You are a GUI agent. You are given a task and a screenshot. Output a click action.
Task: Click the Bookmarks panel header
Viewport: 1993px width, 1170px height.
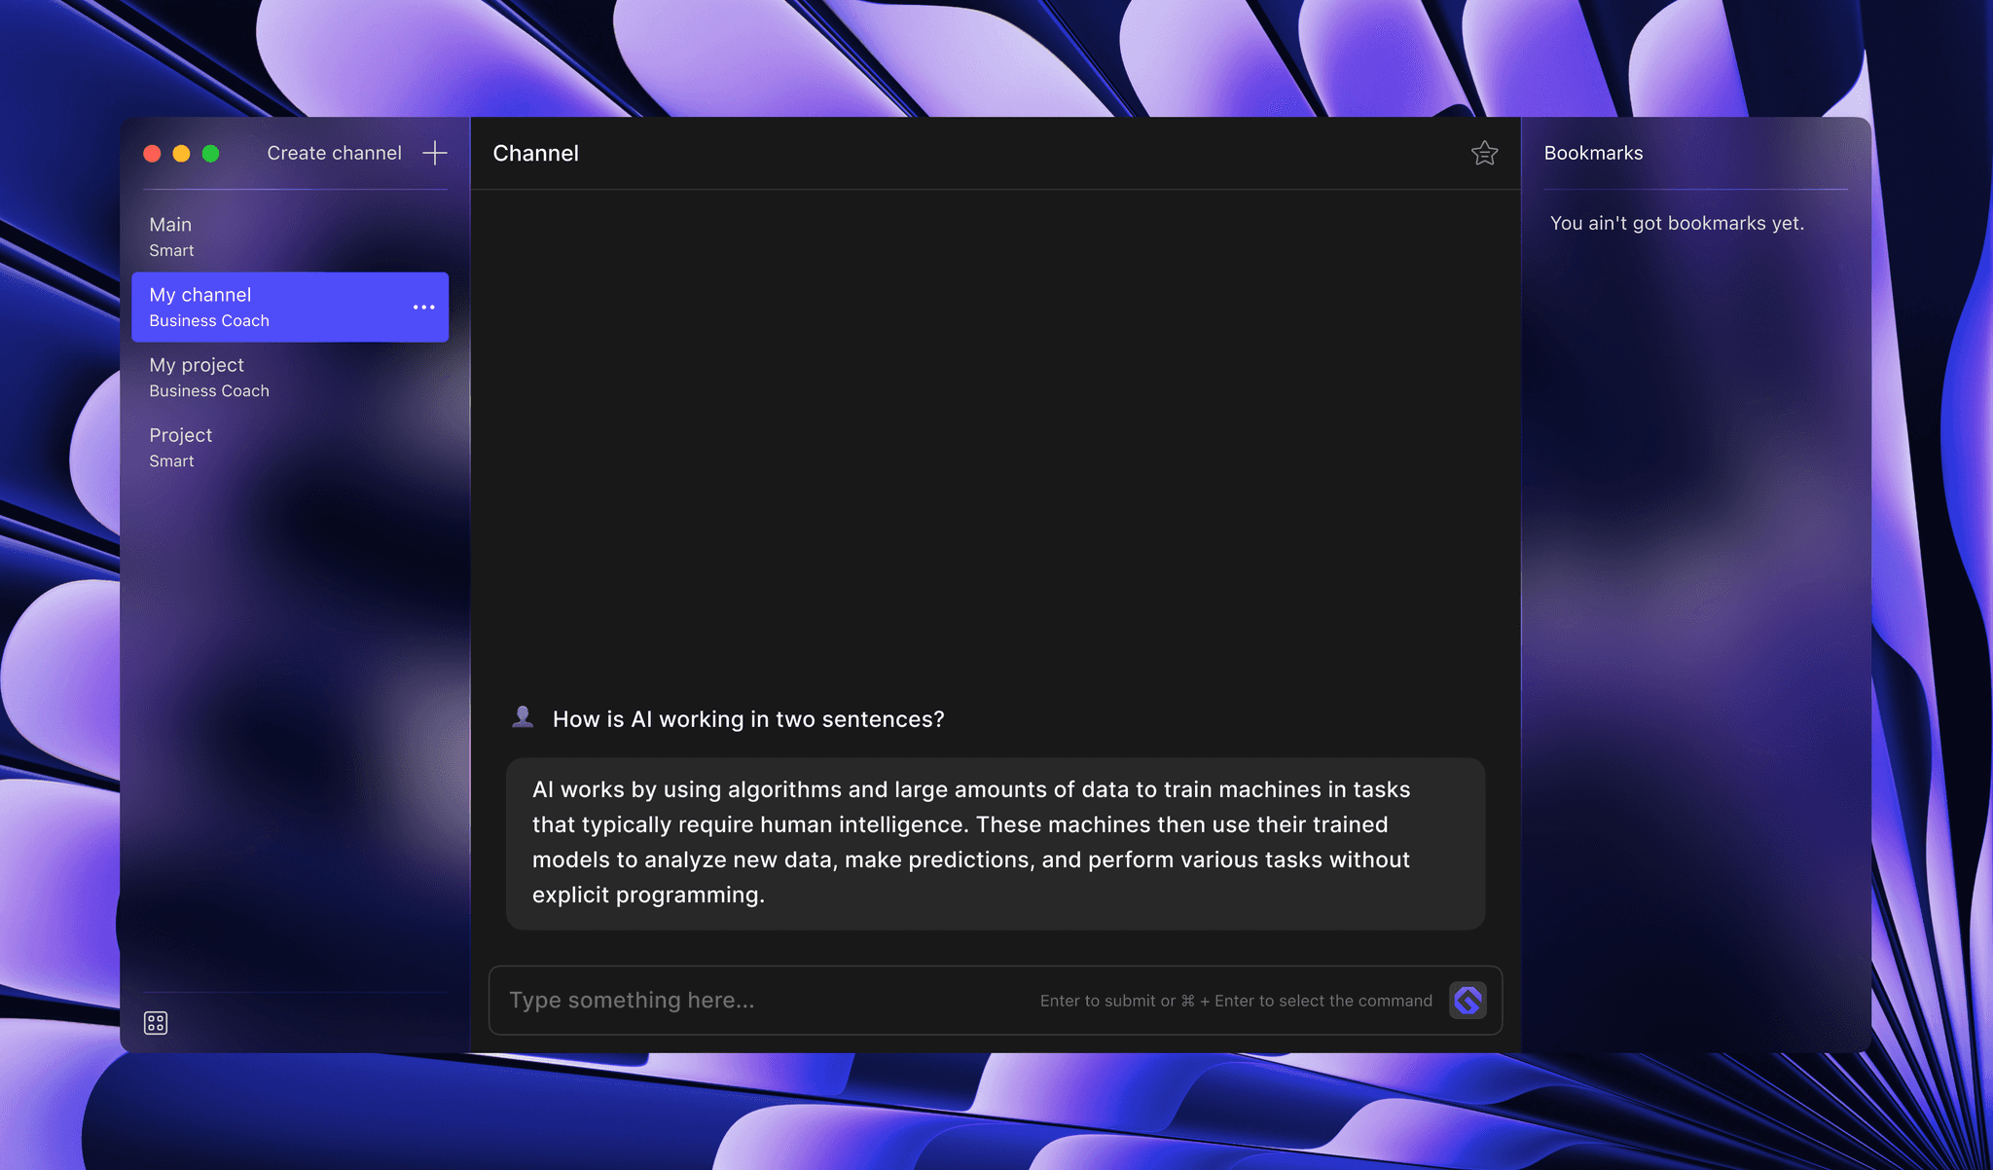1593,153
